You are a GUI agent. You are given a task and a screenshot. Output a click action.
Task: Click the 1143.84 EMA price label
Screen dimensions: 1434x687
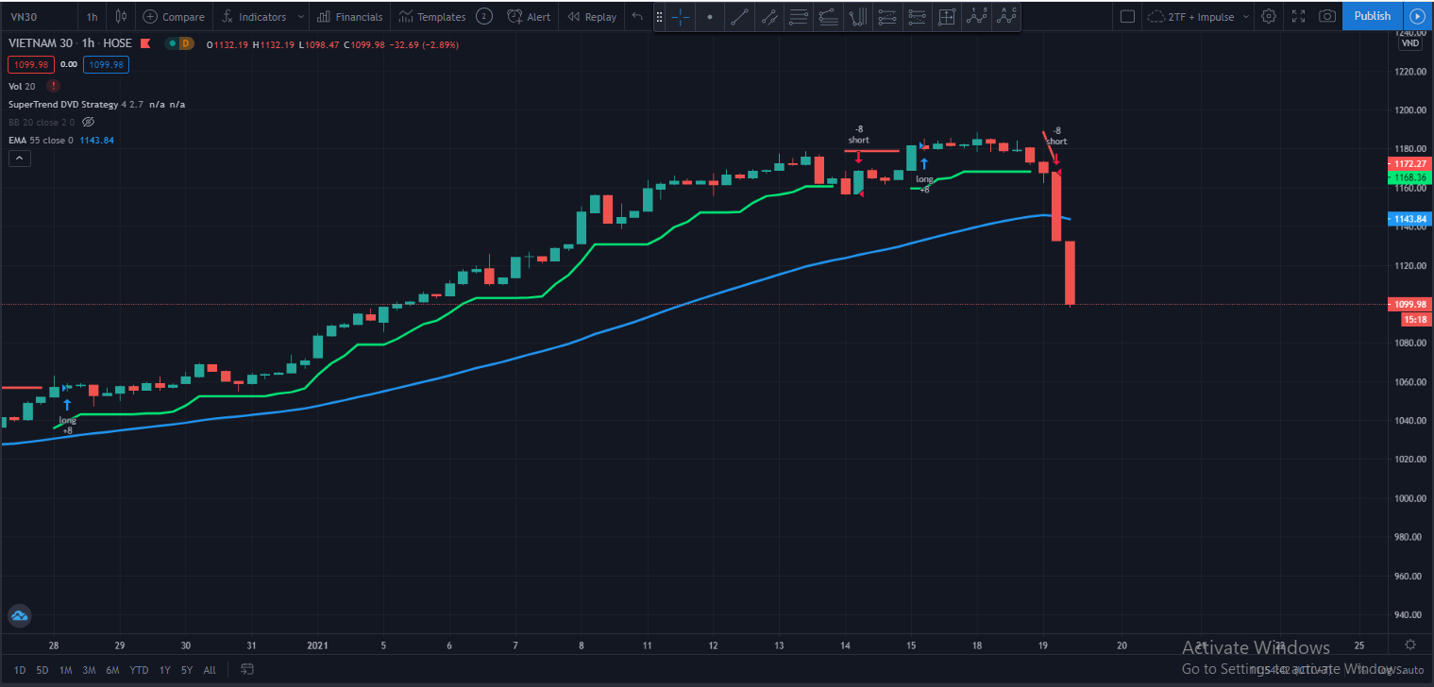(1409, 219)
